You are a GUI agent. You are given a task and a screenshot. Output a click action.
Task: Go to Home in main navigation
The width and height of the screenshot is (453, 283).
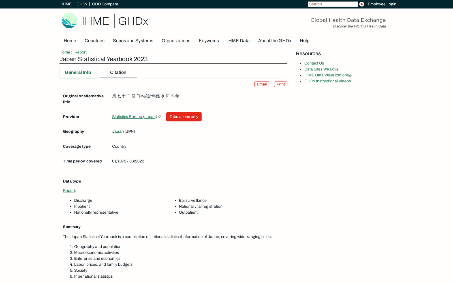click(x=70, y=41)
